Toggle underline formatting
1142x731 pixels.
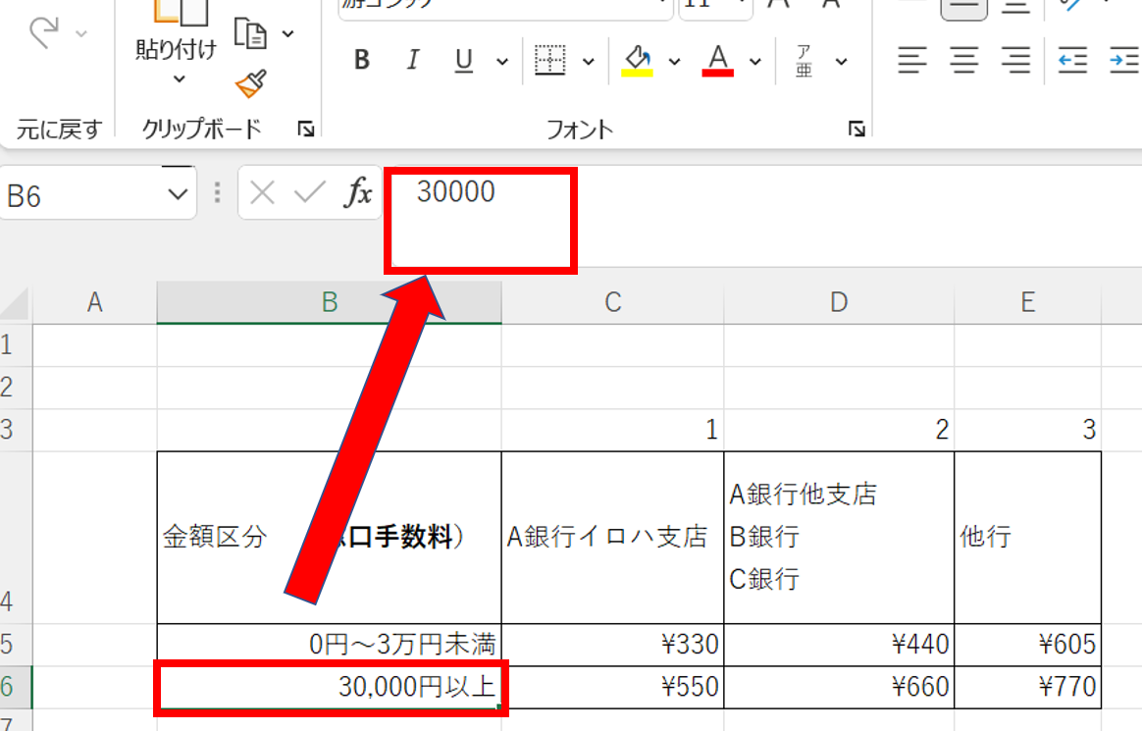pos(464,61)
